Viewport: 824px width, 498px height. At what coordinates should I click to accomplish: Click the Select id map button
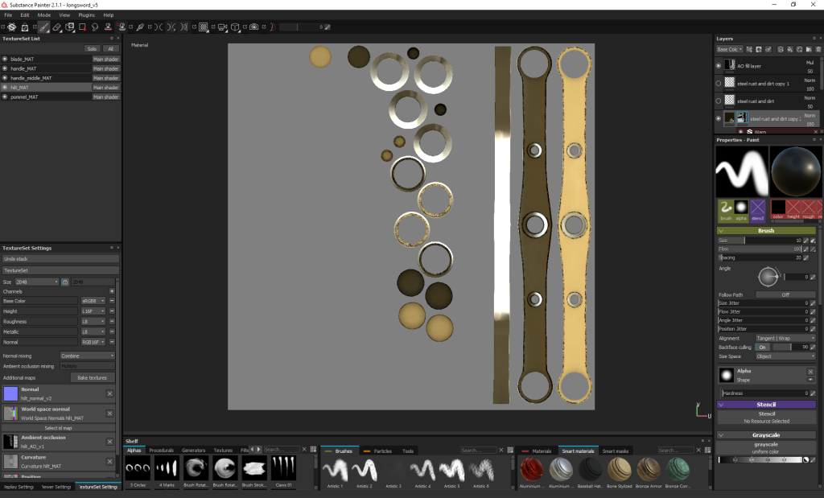pos(58,428)
